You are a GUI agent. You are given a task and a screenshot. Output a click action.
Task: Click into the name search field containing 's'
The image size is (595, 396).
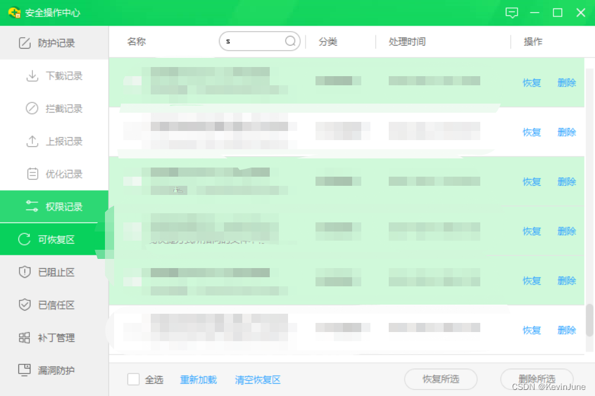coord(259,41)
